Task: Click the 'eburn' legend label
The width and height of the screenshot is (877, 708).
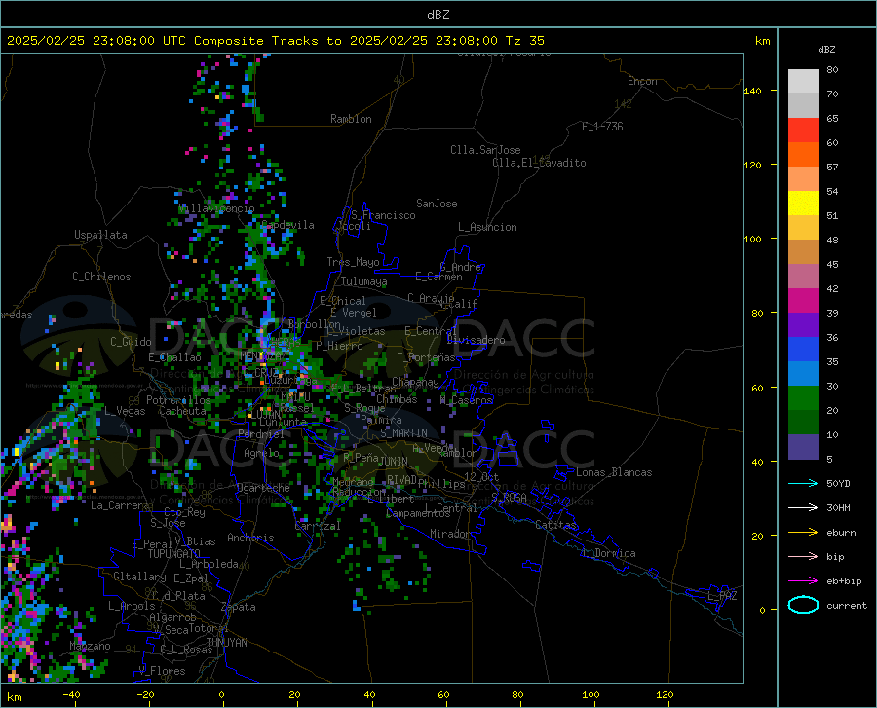Action: (841, 533)
